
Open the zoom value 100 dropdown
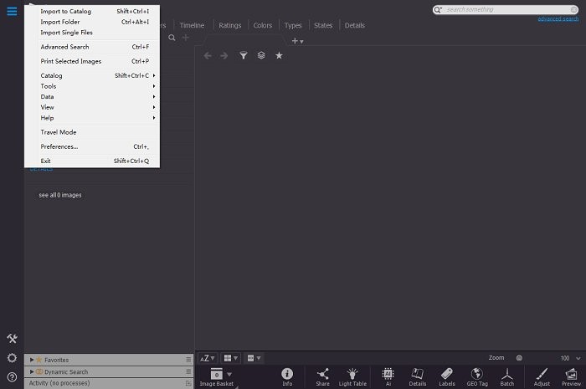578,358
